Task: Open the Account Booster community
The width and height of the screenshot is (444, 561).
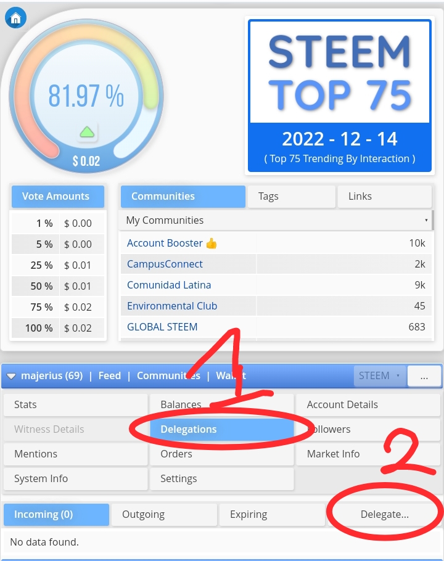Action: tap(165, 243)
